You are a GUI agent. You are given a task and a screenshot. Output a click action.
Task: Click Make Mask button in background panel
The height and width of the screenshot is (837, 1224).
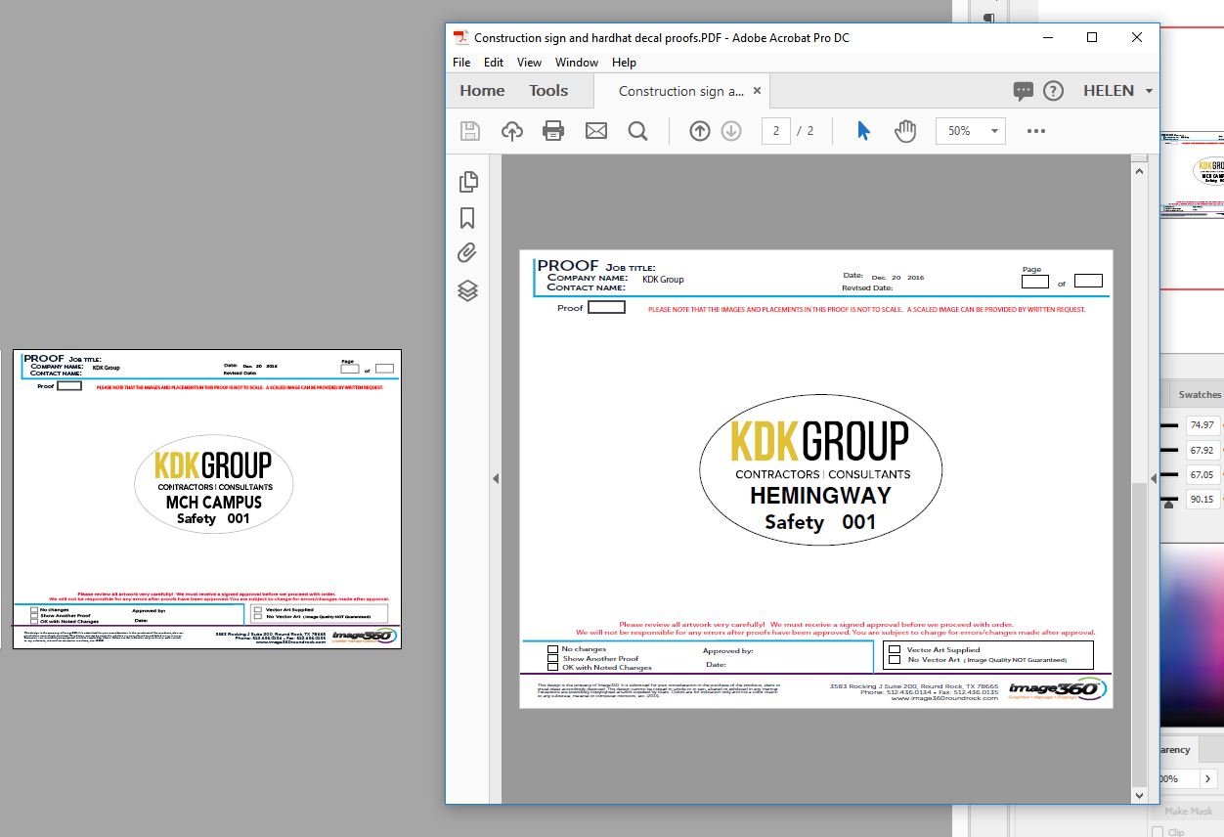point(1189,812)
